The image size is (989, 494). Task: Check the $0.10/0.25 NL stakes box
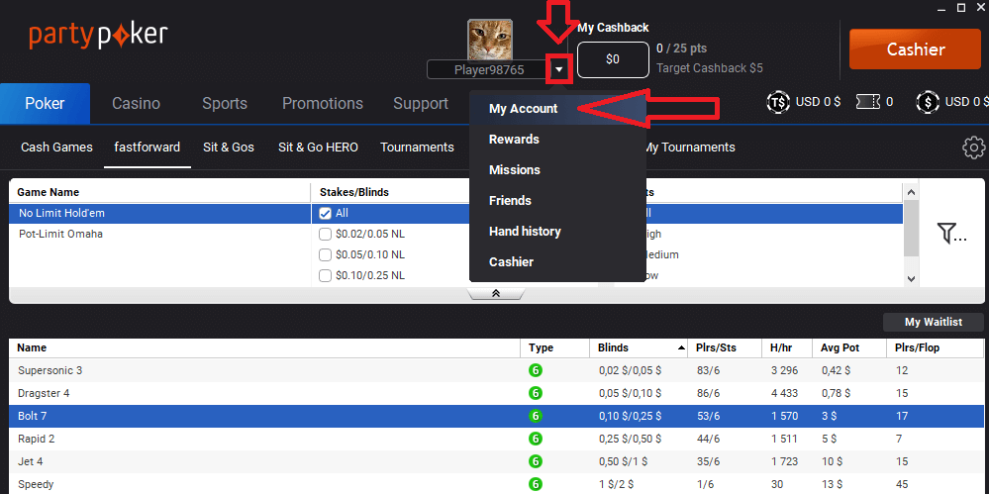[326, 275]
